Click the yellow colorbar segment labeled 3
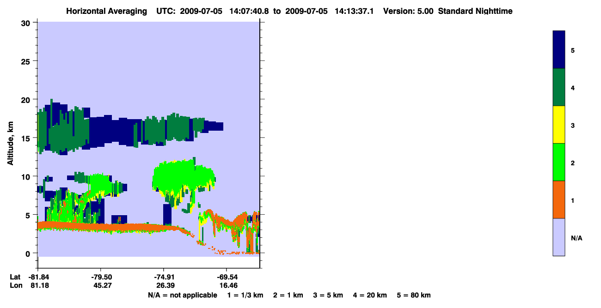 [x=559, y=125]
